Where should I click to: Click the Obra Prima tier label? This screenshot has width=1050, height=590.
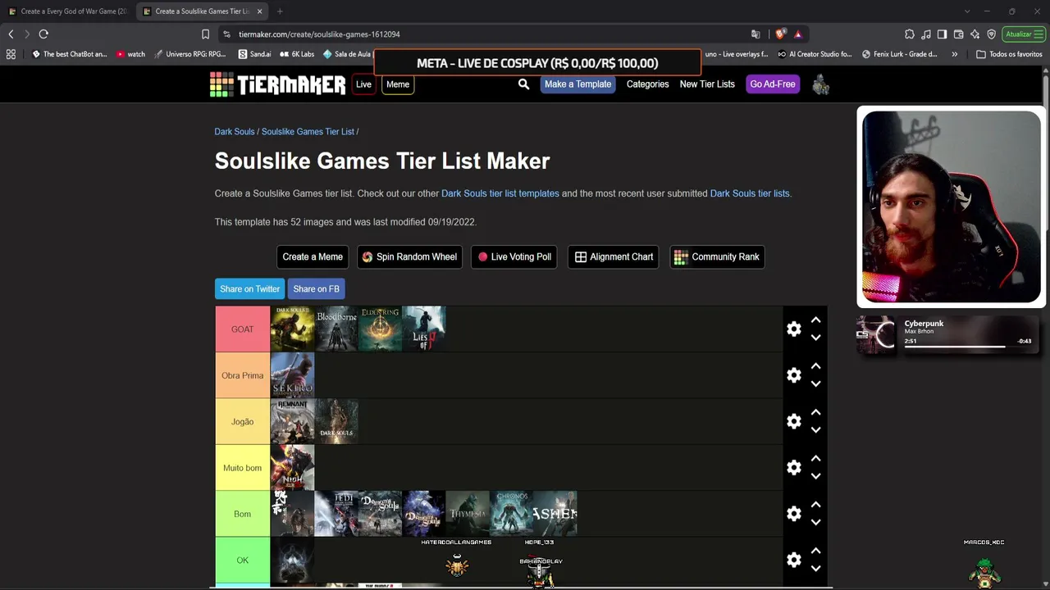click(243, 375)
